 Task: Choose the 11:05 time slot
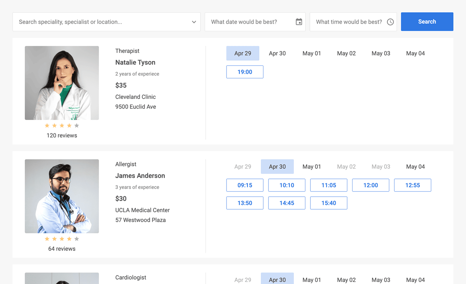coord(329,185)
